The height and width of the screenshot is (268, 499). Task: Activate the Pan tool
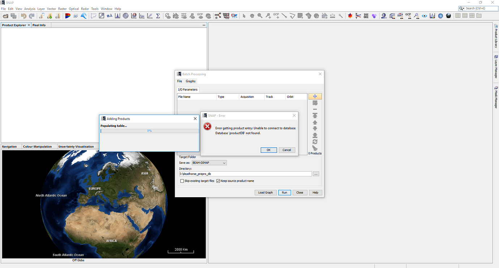pos(252,16)
